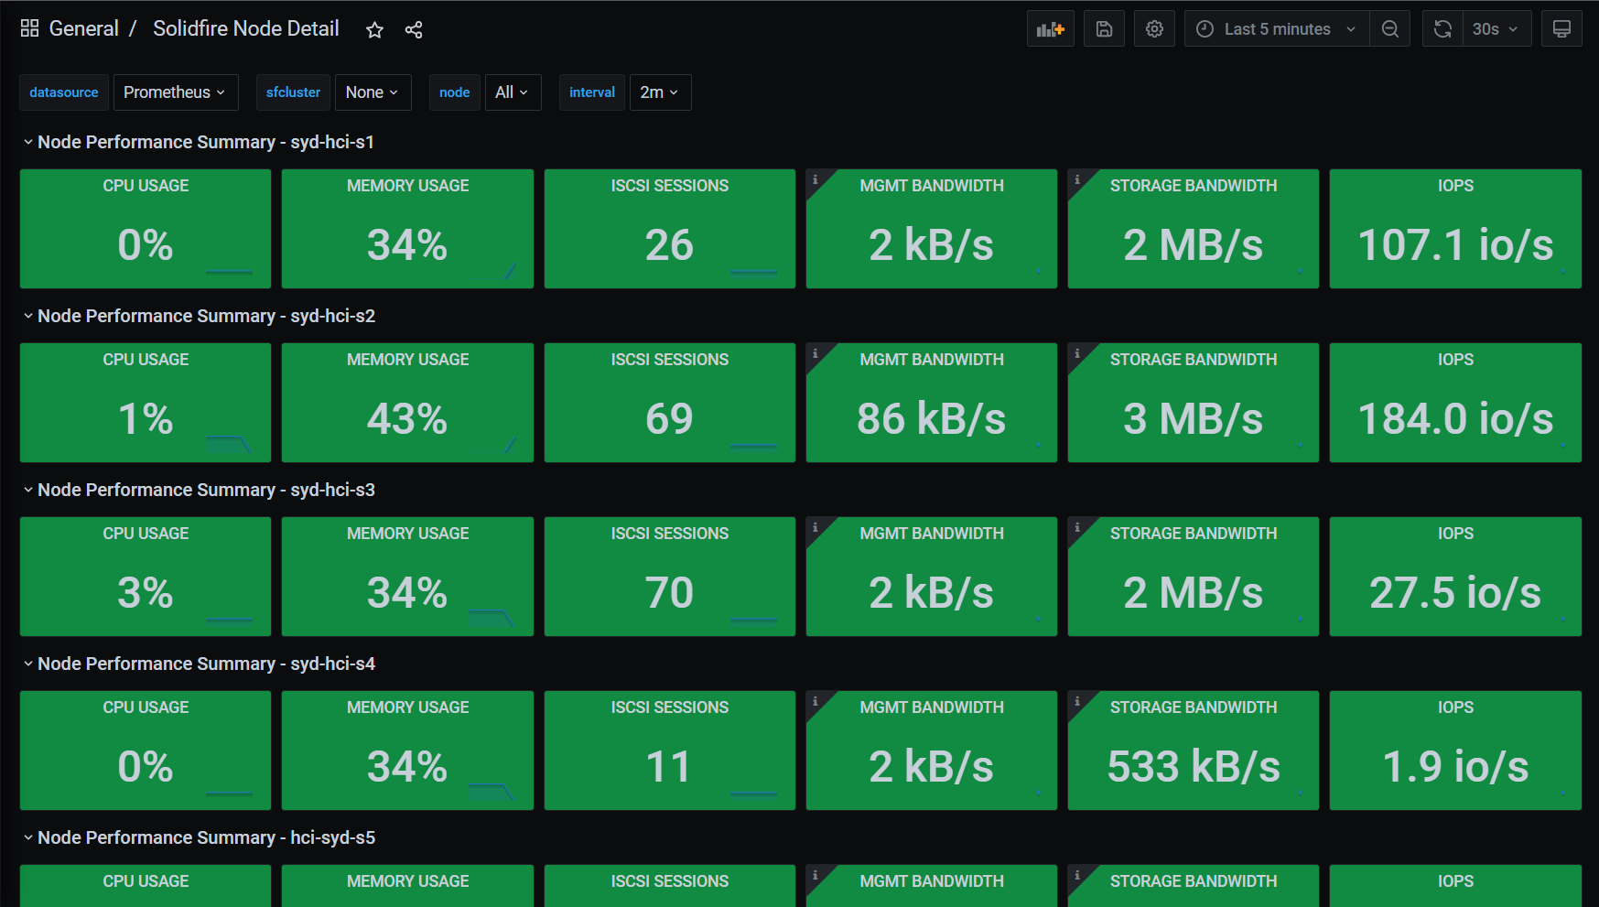Open the Prometheus datasource dropdown
The width and height of the screenshot is (1599, 907).
pyautogui.click(x=176, y=92)
